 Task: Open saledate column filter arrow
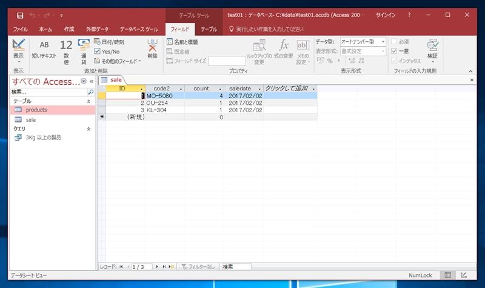[x=259, y=89]
